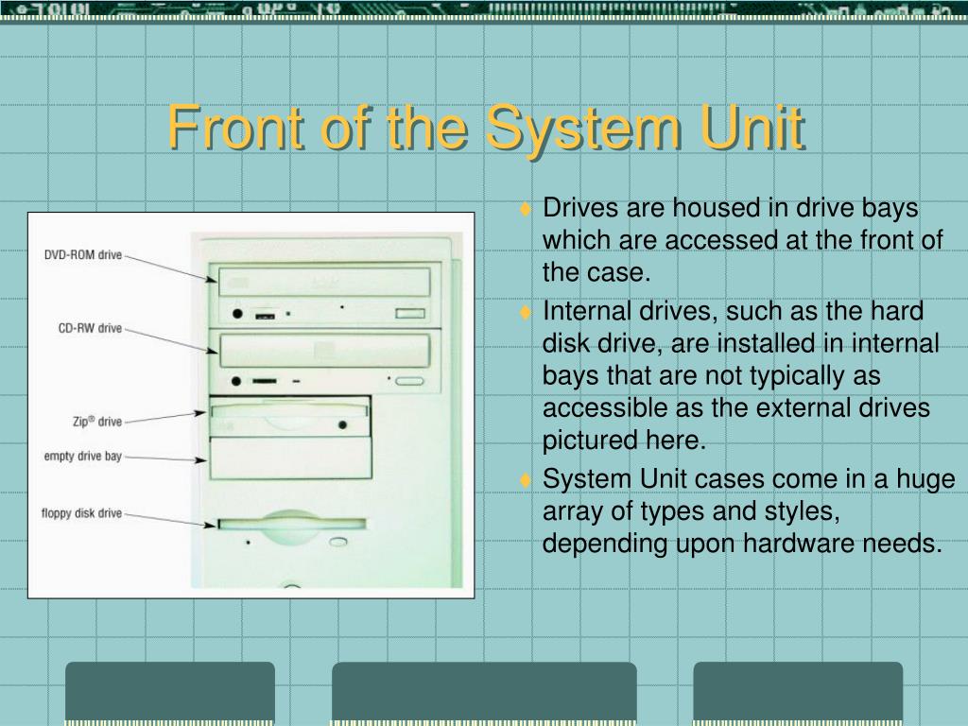This screenshot has width=968, height=726.
Task: Select the 'empty drive bay' label
Action: click(83, 457)
